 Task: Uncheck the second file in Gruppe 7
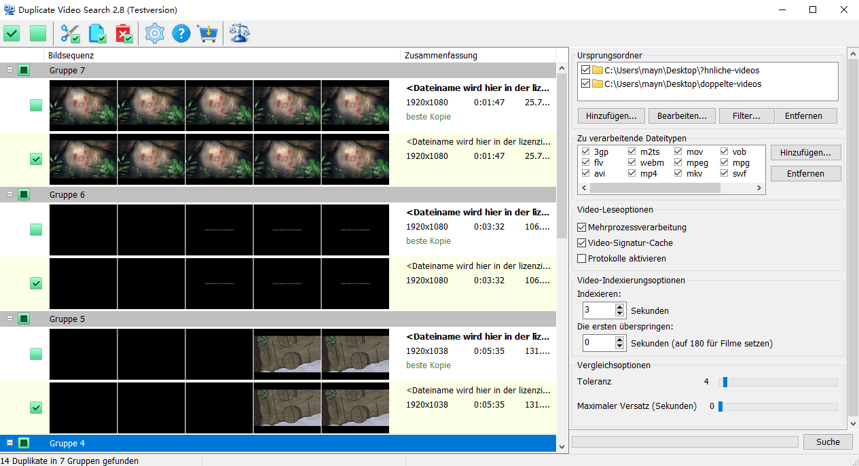pos(36,159)
